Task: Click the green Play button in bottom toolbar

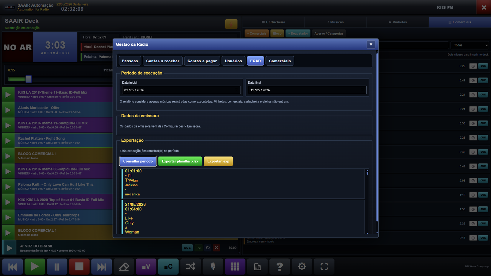Action: click(x=35, y=266)
